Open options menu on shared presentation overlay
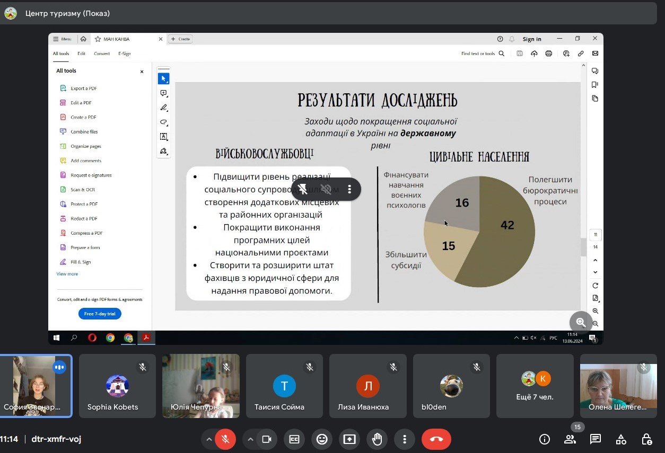The height and width of the screenshot is (453, 665). tap(349, 189)
